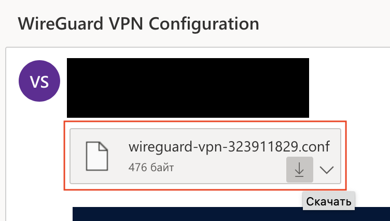Click the "Скачать" tooltip label
Image resolution: width=390 pixels, height=221 pixels.
click(x=328, y=201)
